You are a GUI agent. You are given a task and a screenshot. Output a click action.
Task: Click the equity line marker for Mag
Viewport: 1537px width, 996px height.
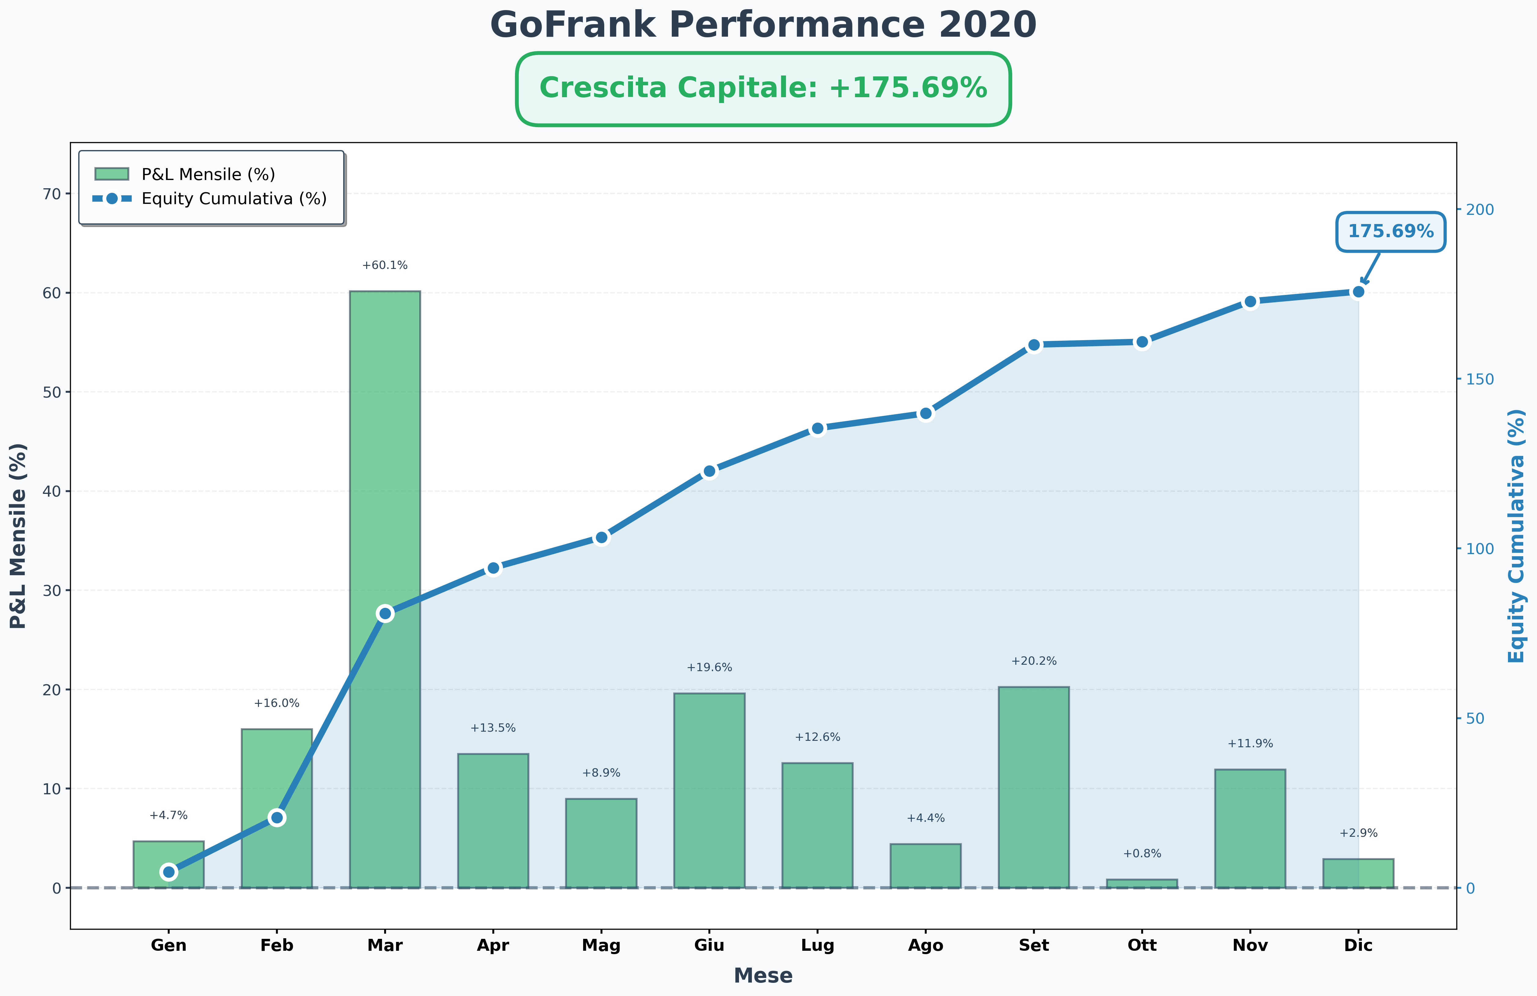pyautogui.click(x=601, y=537)
